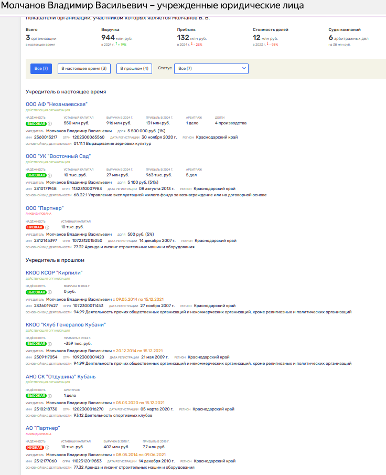Click ВЫСОКАЯ badge for Отдушина Кубань
Screen dimensions: 386x475
tap(36, 396)
